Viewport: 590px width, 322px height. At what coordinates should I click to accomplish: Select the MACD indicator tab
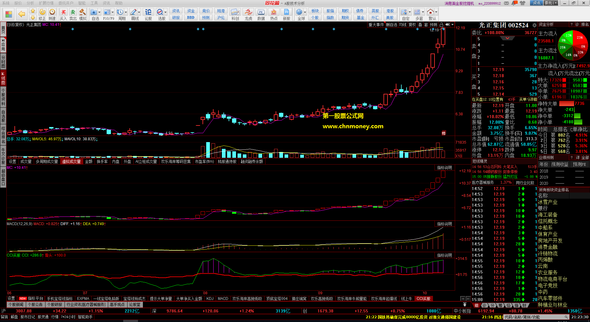click(223, 299)
